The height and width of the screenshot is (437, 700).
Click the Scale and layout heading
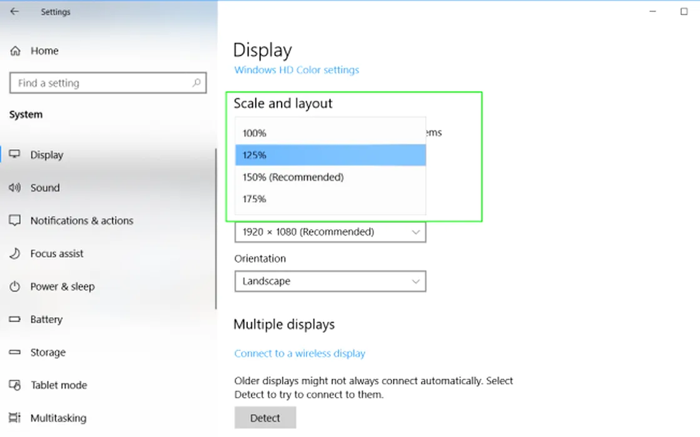pyautogui.click(x=283, y=104)
